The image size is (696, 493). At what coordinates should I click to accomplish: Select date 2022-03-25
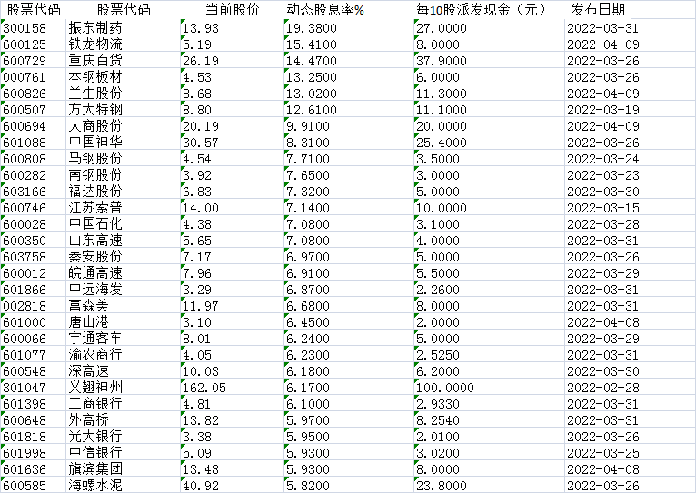(x=602, y=453)
